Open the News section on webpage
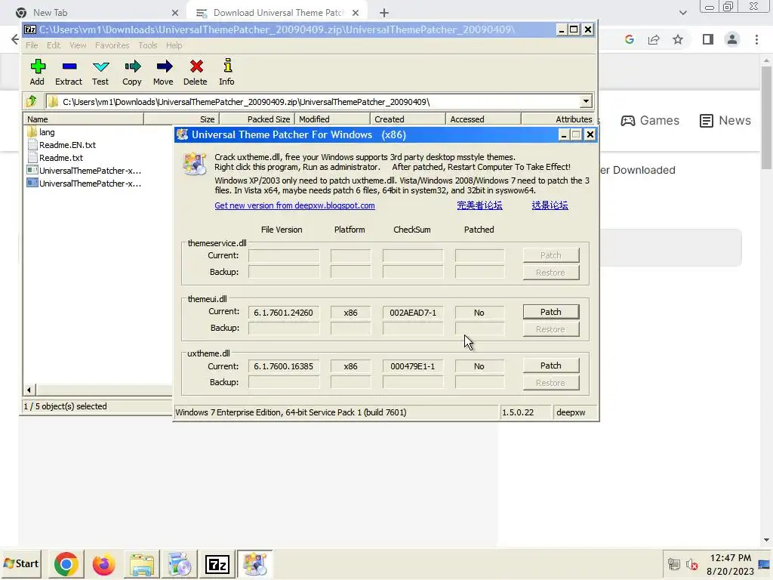Screen dimensions: 773x580 pos(725,120)
